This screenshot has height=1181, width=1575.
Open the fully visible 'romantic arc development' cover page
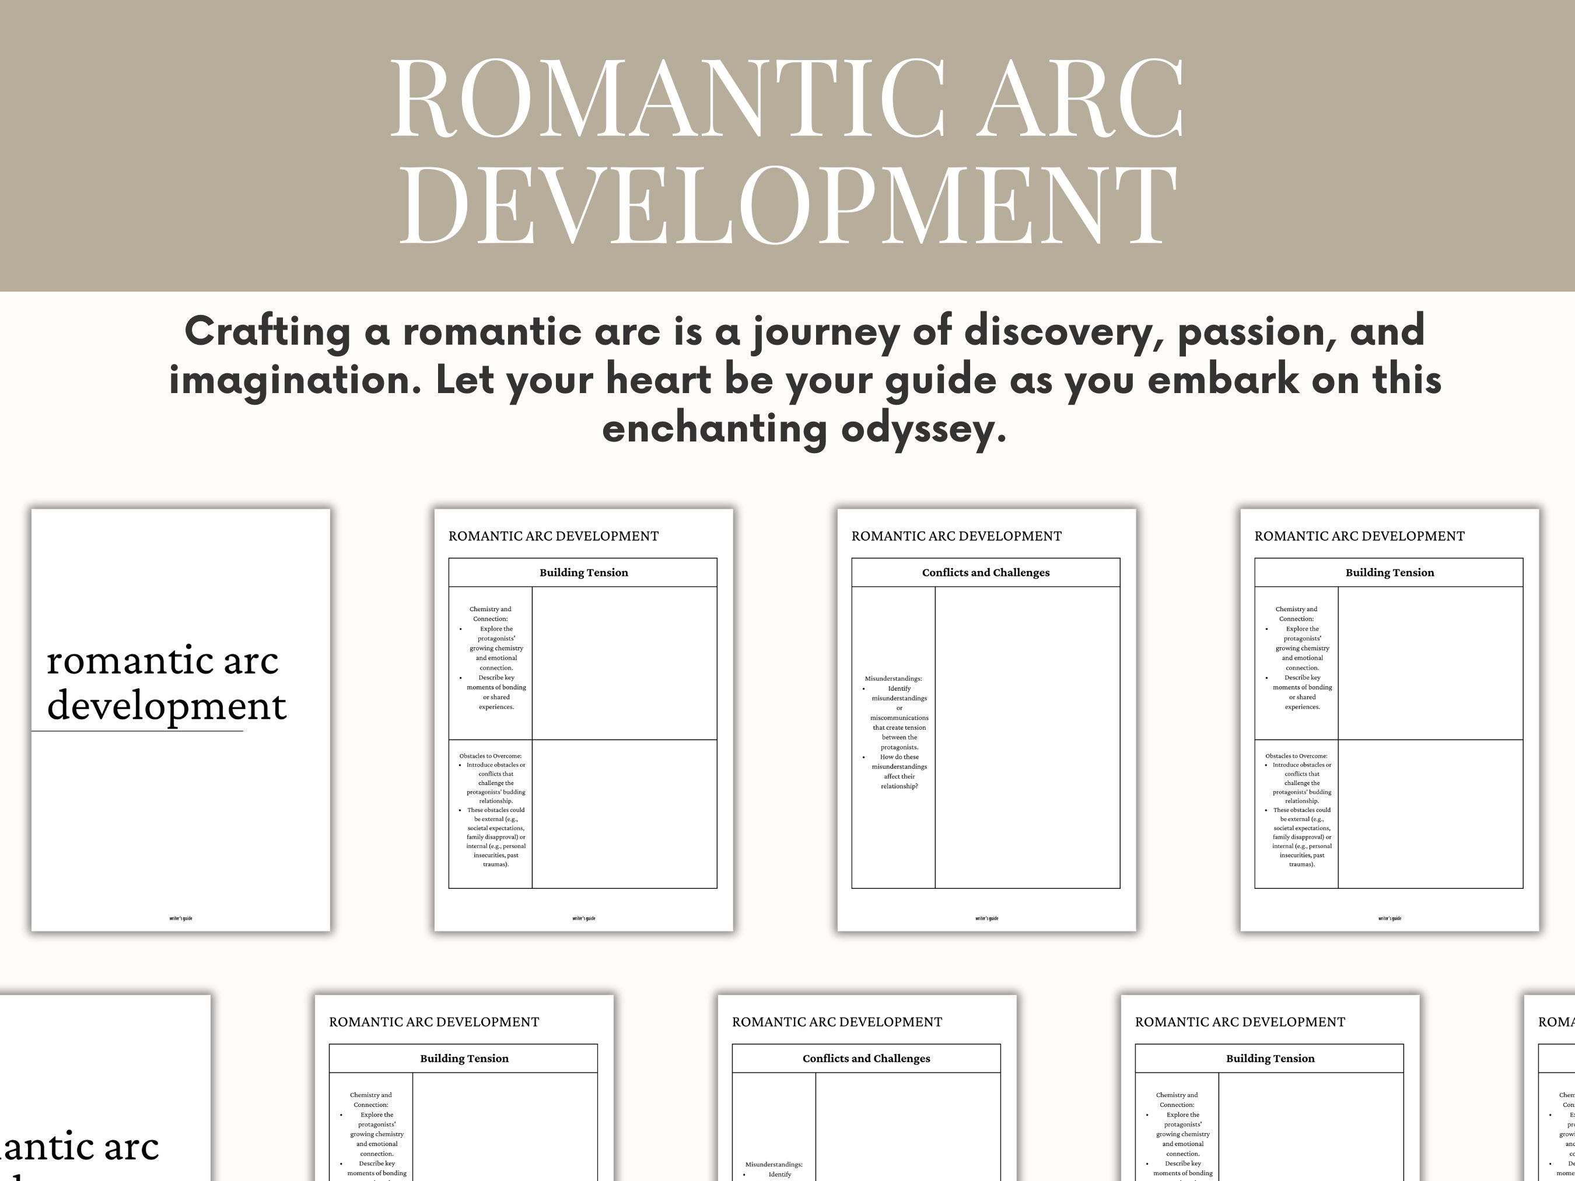pos(181,720)
